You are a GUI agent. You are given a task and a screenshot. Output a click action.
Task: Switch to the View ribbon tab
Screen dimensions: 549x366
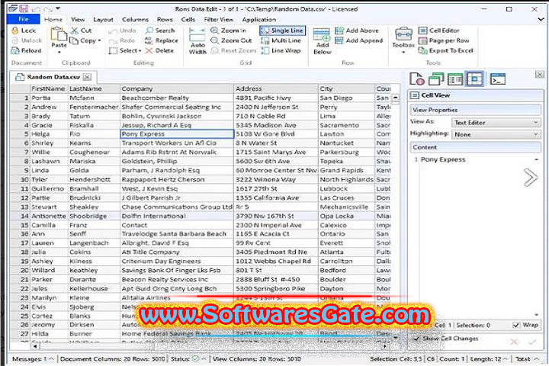tap(78, 20)
